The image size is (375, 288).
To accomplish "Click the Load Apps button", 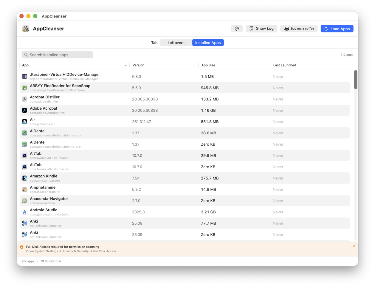I will click(337, 29).
